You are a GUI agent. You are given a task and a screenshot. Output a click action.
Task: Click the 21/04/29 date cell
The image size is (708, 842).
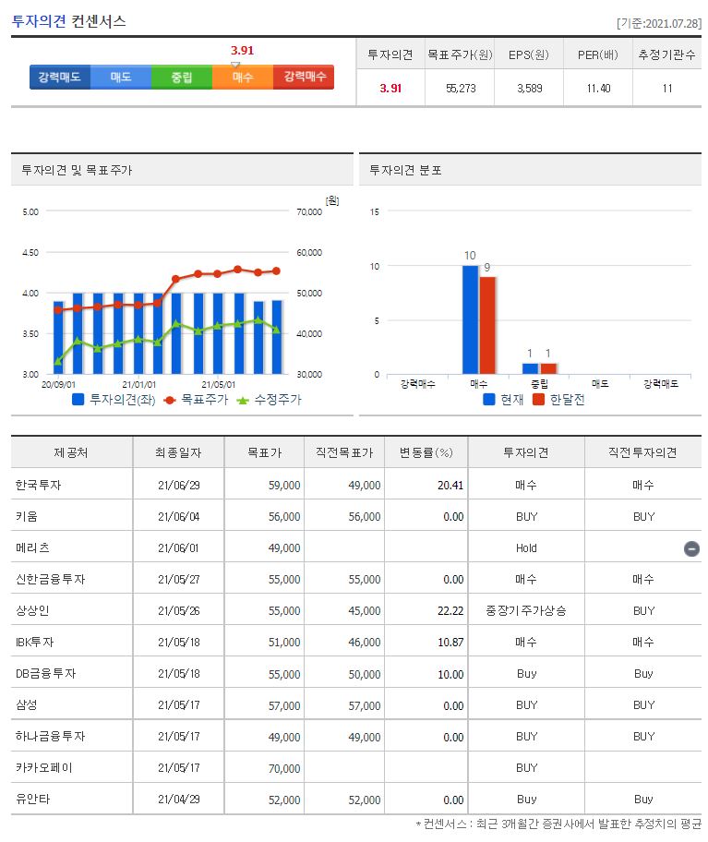[179, 800]
